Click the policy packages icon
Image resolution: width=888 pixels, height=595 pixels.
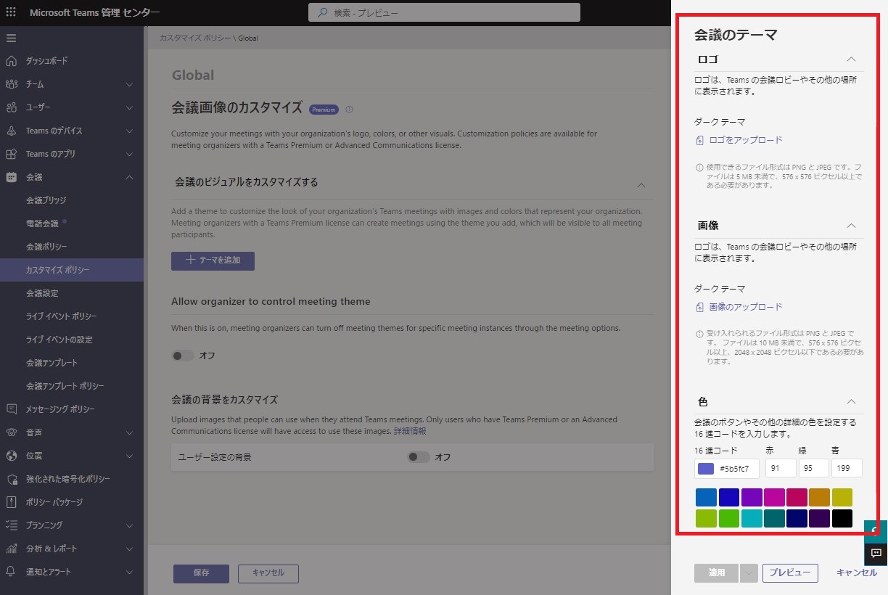click(11, 502)
